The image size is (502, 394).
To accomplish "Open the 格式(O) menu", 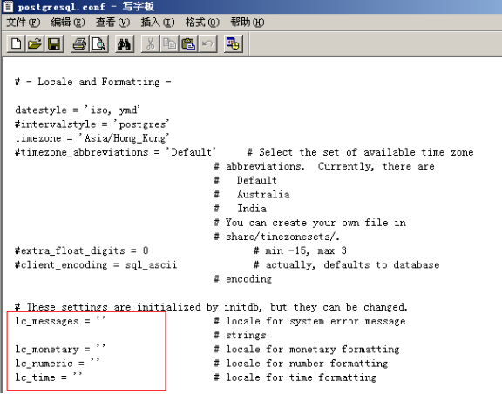I will pyautogui.click(x=202, y=23).
